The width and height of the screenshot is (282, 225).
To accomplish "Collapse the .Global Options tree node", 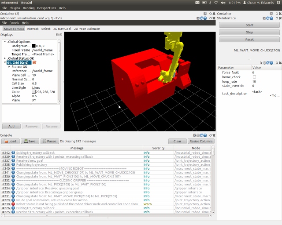I will pyautogui.click(x=5, y=42).
